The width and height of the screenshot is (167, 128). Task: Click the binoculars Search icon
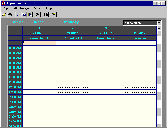click(46, 14)
